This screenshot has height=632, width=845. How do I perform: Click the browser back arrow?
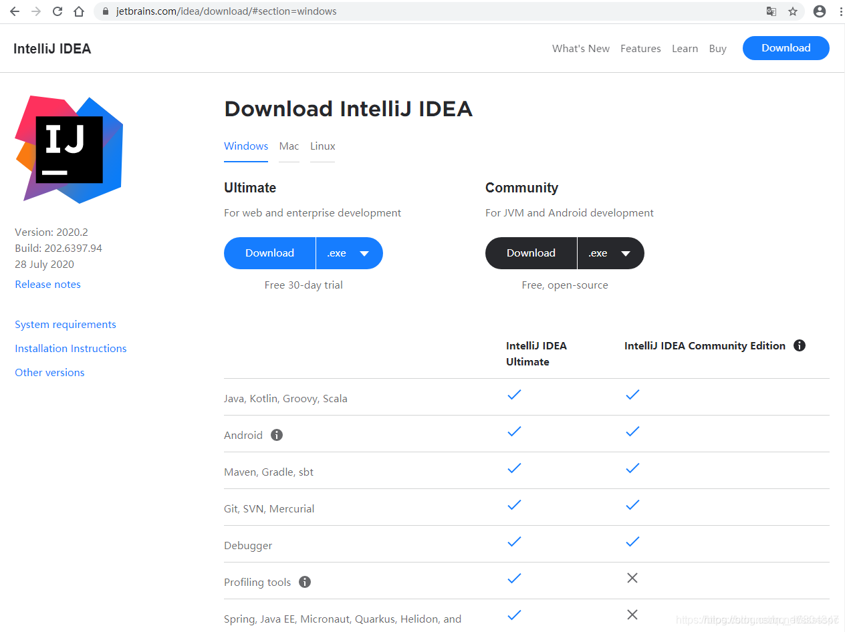tap(15, 11)
